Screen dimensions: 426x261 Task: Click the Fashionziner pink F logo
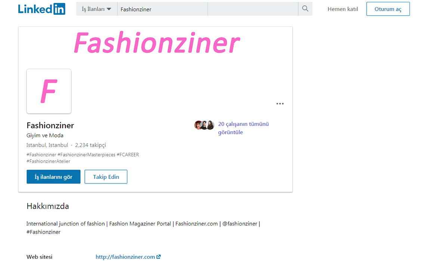coord(49,91)
